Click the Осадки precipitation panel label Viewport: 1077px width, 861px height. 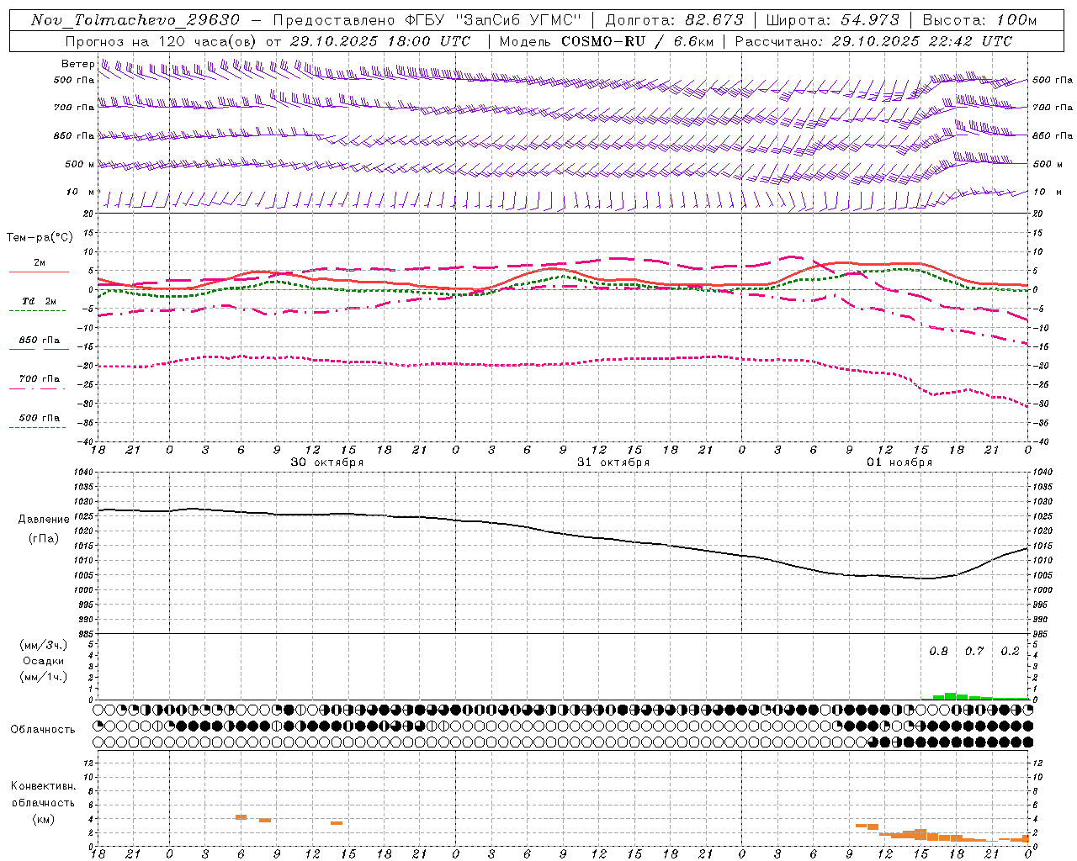[44, 661]
